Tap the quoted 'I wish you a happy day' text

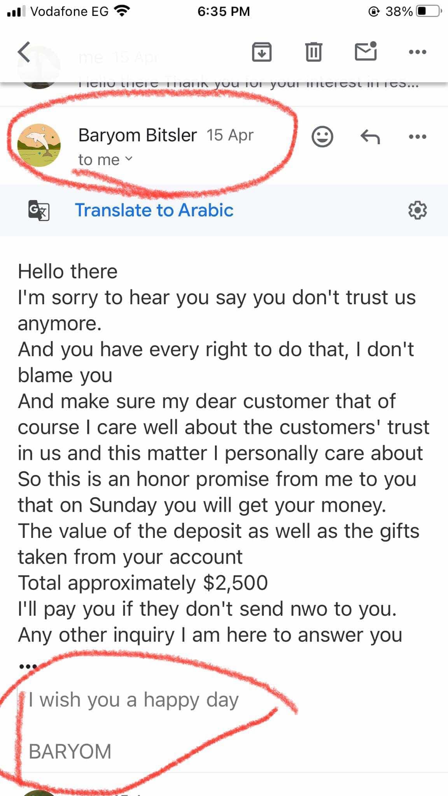coord(133,700)
